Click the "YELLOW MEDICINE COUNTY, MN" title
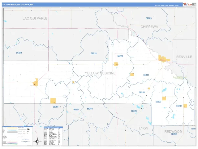 pyautogui.click(x=18, y=5)
